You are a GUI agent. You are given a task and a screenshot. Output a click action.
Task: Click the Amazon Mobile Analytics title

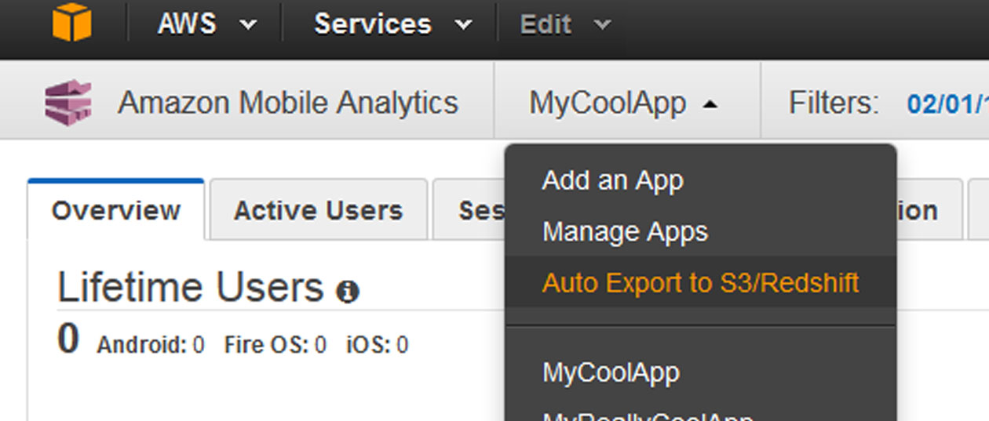coord(288,103)
